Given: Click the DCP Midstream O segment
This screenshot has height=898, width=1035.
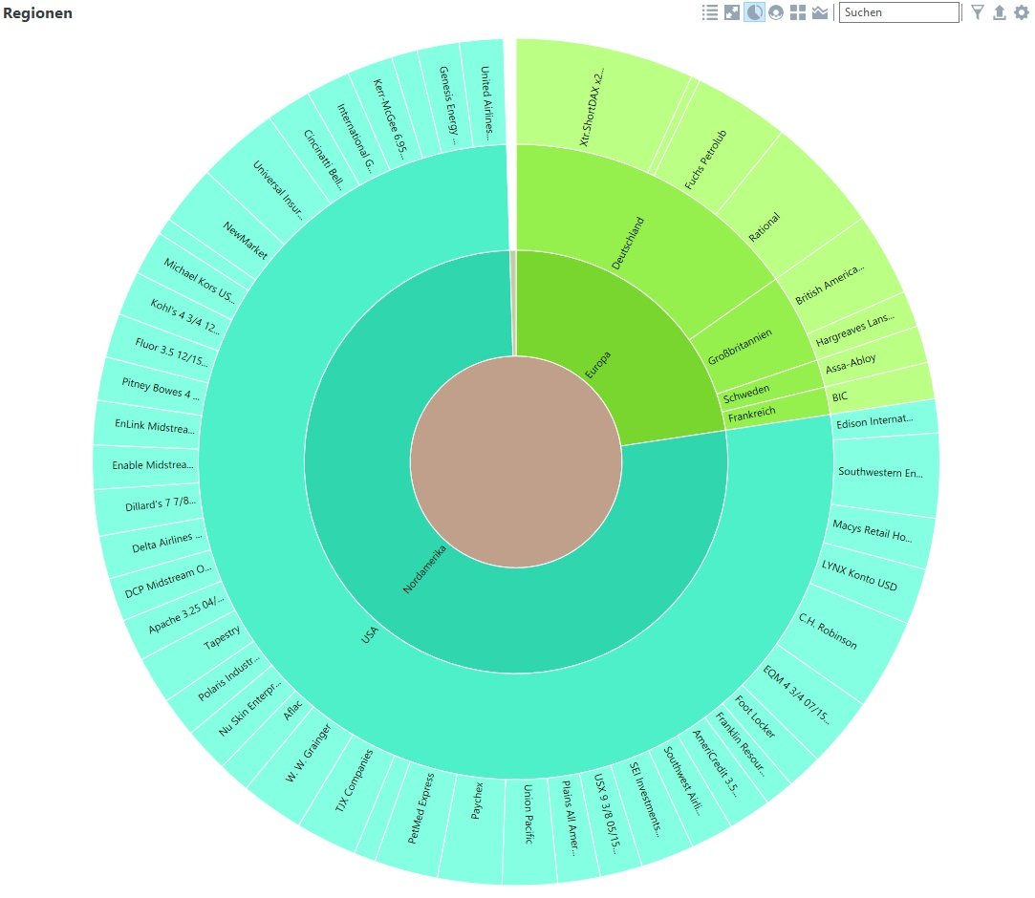Looking at the screenshot, I should [165, 582].
